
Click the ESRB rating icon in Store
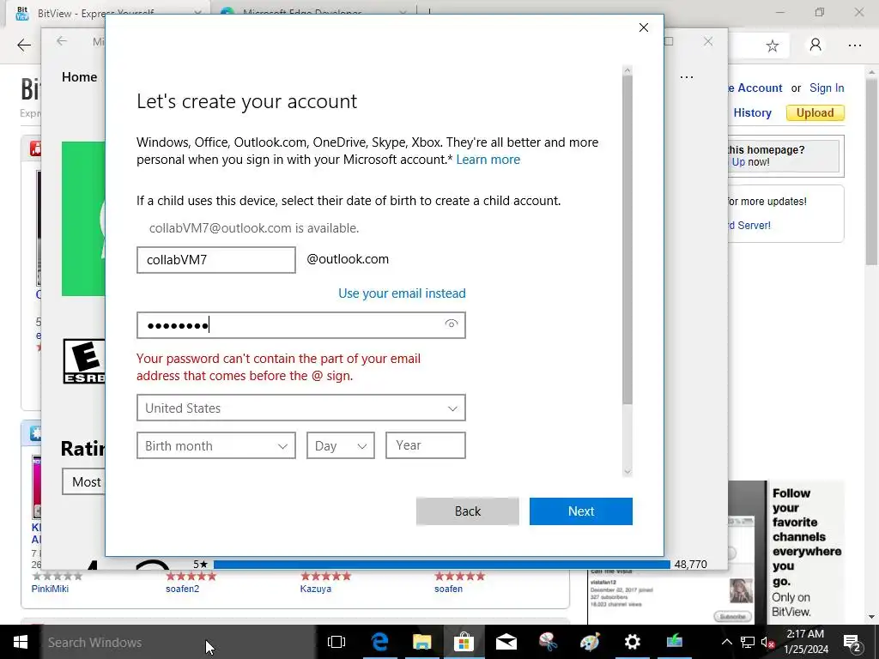coord(84,361)
